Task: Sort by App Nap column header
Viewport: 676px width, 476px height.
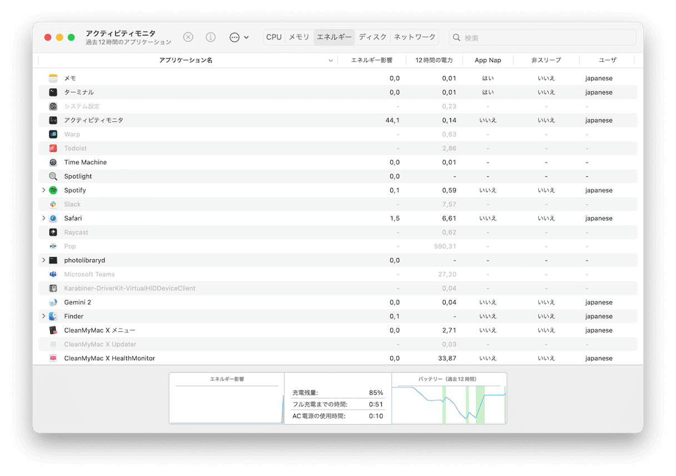Action: pyautogui.click(x=488, y=60)
